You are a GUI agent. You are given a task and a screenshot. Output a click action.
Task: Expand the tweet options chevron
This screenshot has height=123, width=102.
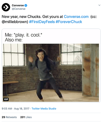[99, 5]
